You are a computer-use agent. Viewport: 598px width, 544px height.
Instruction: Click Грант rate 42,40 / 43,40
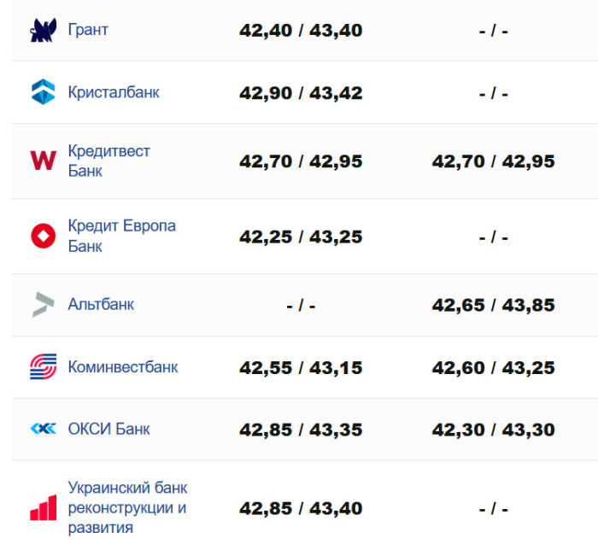pyautogui.click(x=301, y=31)
